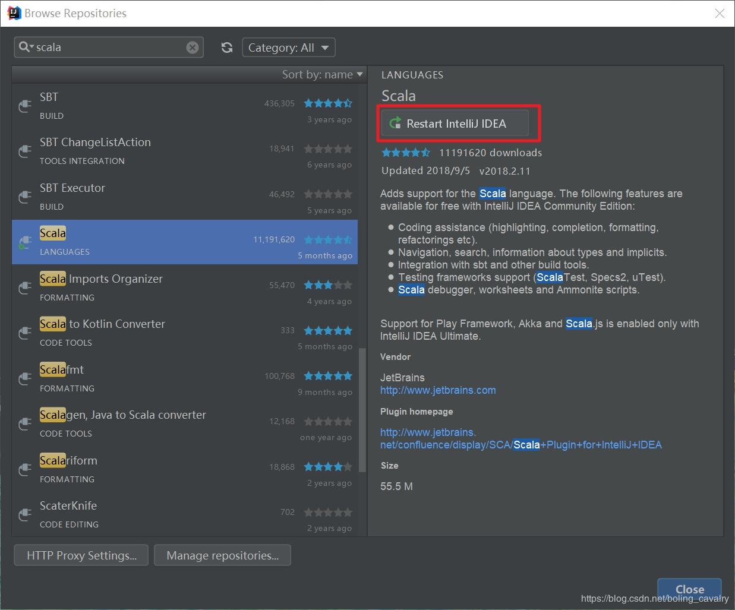Select SBT ChangeListAction in the list
Viewport: 735px width, 610px height.
[x=95, y=143]
